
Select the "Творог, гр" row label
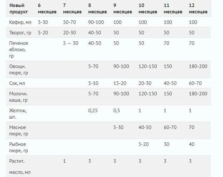click(20, 33)
